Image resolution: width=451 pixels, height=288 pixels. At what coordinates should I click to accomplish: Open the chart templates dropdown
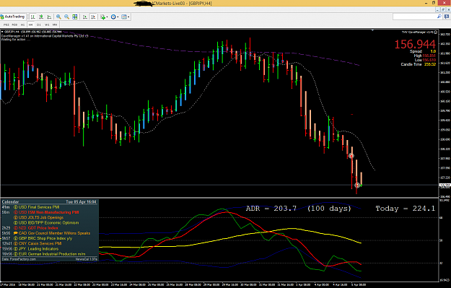[x=125, y=17]
